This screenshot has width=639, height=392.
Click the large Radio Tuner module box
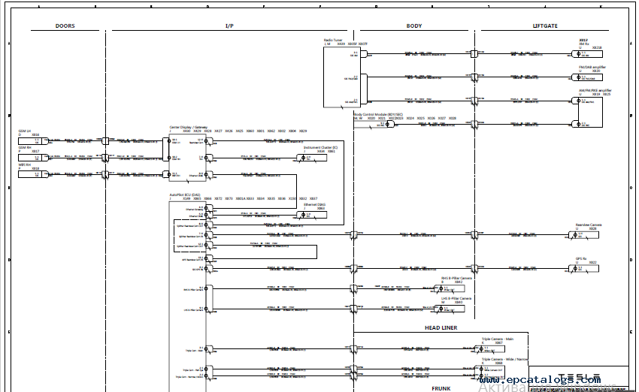click(x=342, y=77)
